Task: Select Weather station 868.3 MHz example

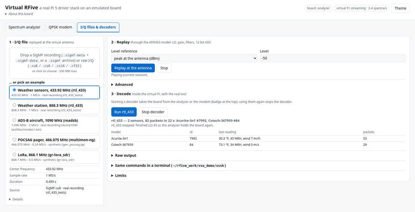Action: [55, 108]
